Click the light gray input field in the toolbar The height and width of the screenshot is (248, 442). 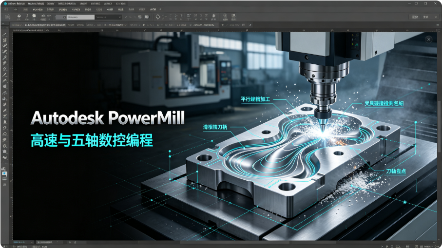80,17
